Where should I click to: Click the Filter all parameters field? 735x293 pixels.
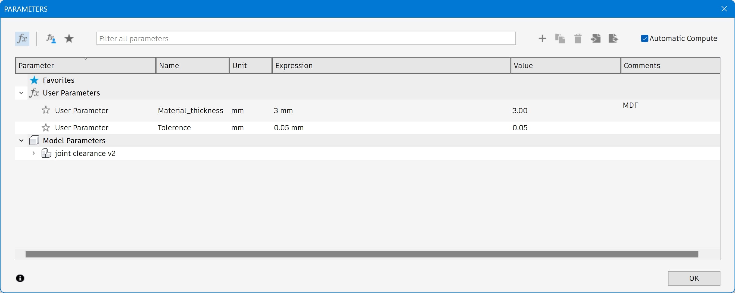click(x=306, y=39)
